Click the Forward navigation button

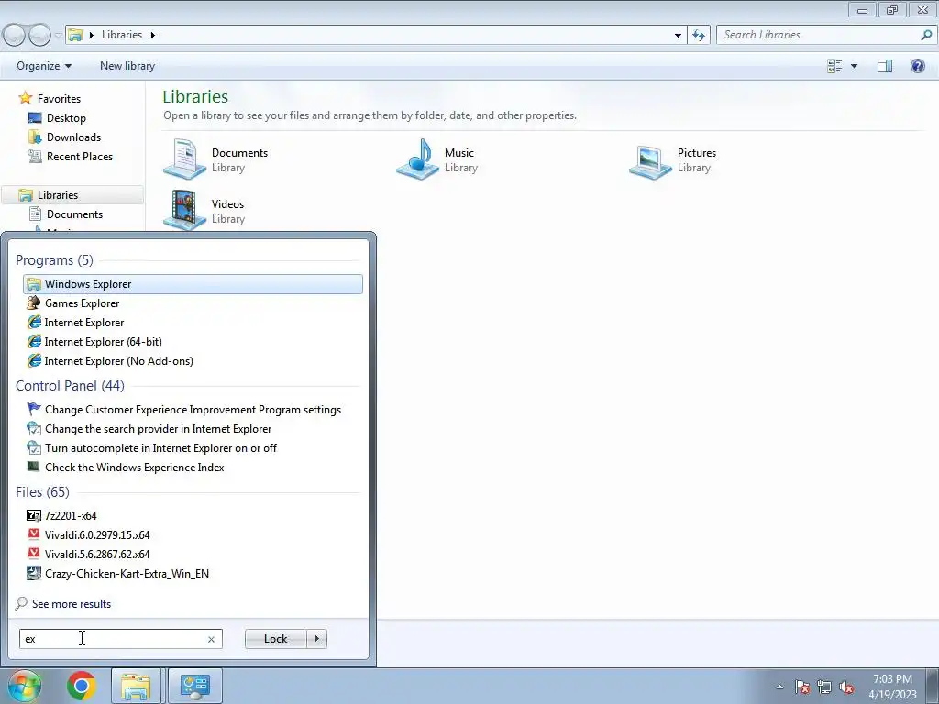40,36
